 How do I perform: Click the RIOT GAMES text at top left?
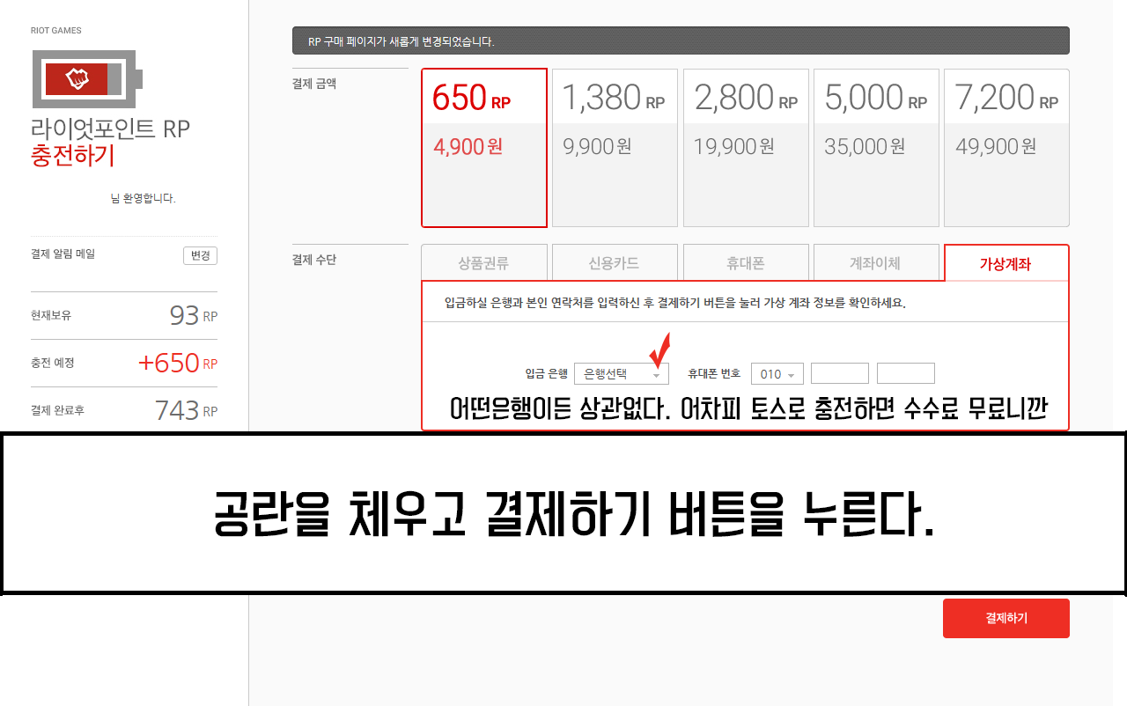tap(56, 31)
